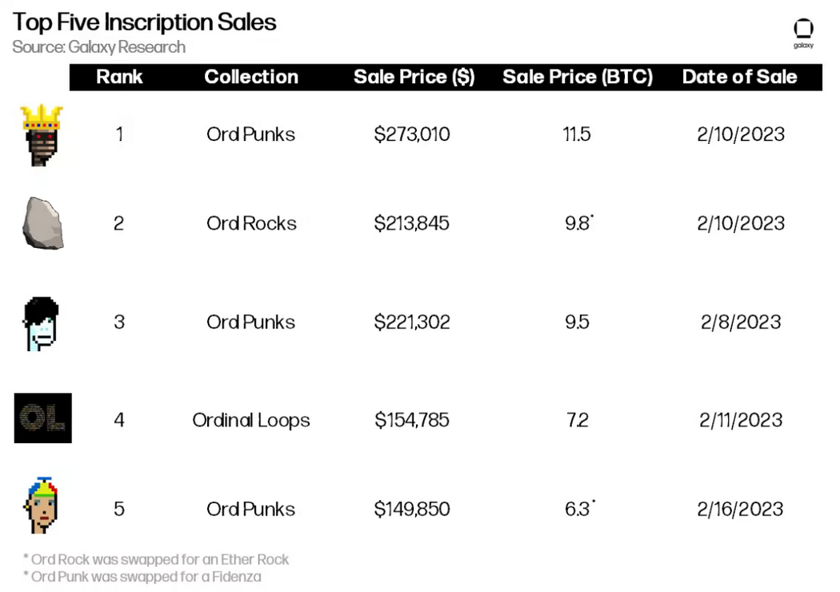The image size is (840, 592).
Task: Click the Rank column header
Action: point(119,77)
